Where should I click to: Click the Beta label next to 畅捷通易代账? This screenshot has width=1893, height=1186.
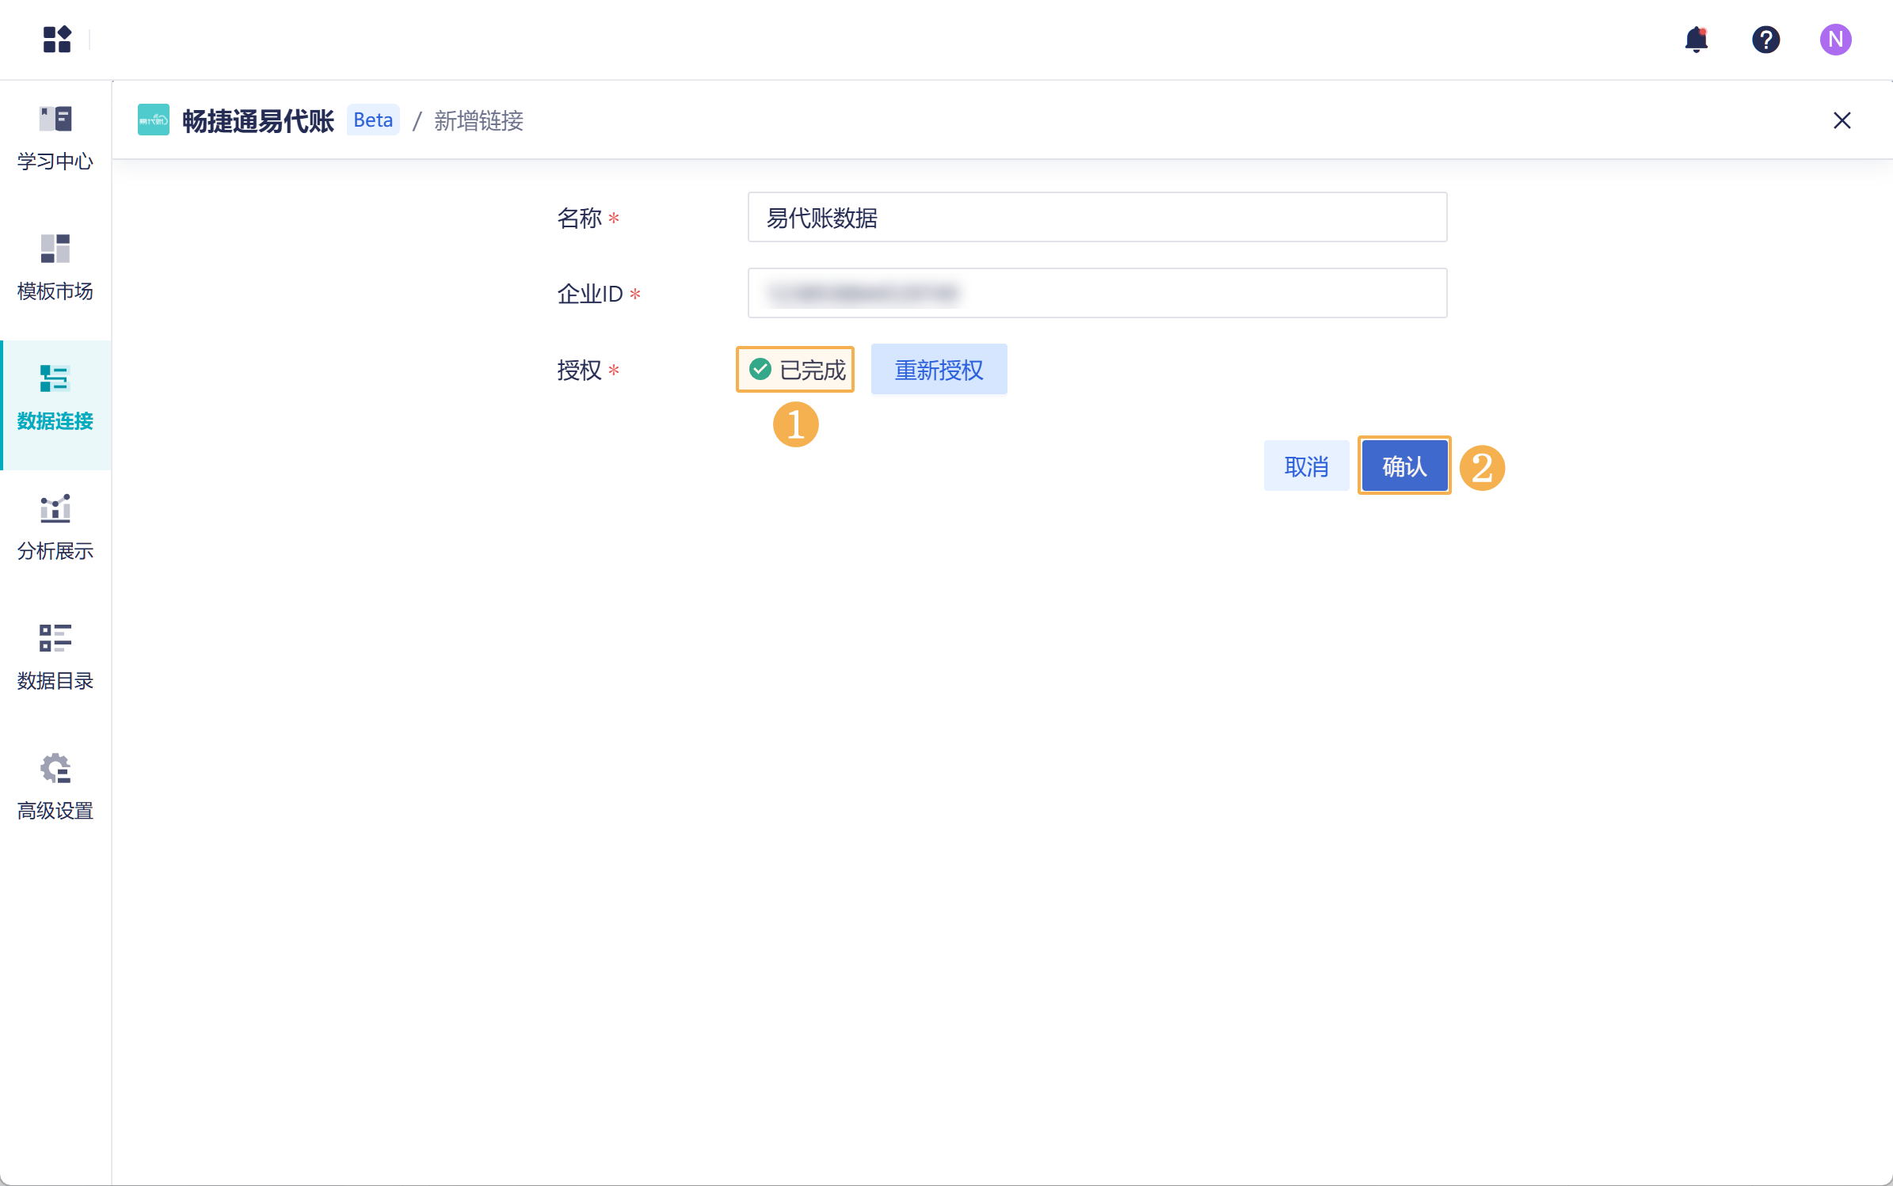pyautogui.click(x=372, y=120)
